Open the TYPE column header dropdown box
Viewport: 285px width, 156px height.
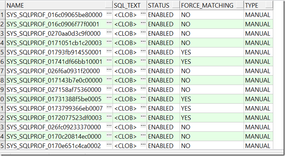coord(269,5)
